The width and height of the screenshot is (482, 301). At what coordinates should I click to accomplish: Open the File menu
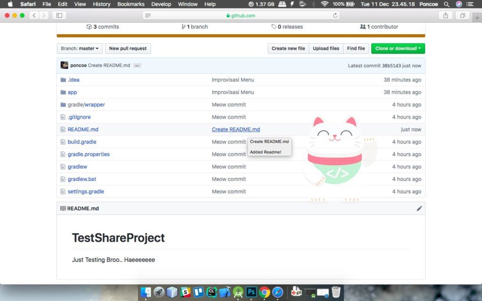pos(47,4)
